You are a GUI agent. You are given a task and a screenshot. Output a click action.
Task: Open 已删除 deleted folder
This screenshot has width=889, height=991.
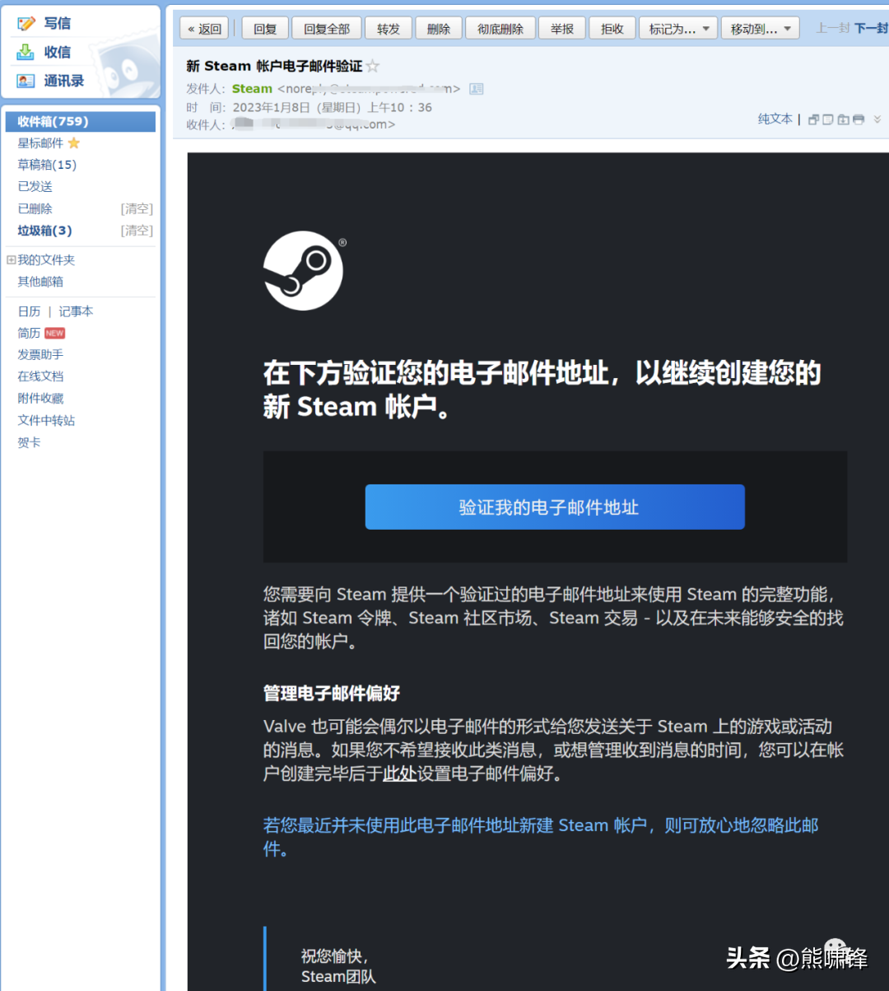pos(35,209)
